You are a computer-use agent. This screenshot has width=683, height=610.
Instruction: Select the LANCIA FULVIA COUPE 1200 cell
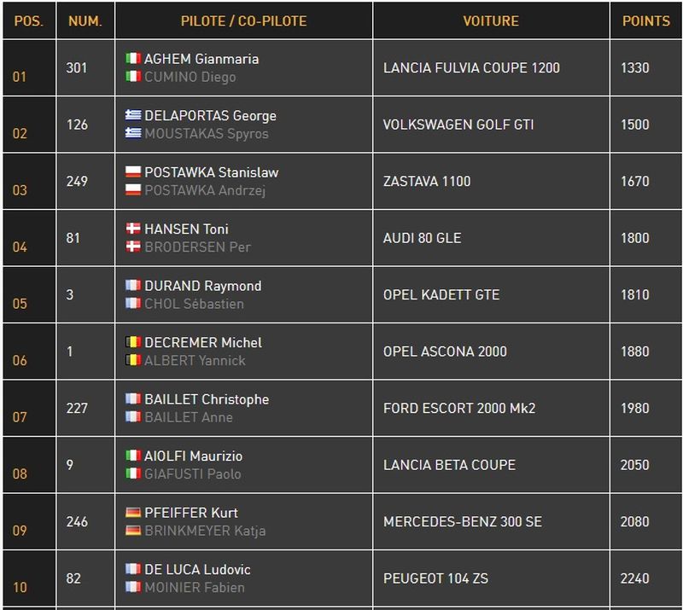(471, 68)
